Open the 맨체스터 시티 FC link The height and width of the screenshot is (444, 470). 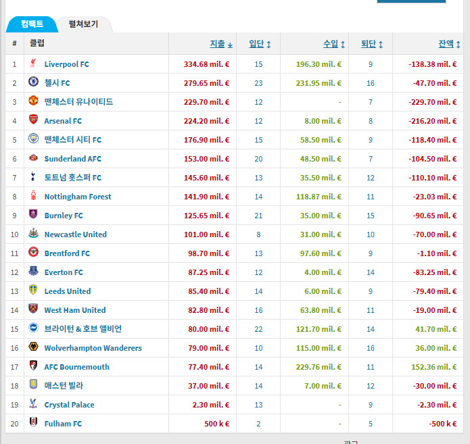pos(73,140)
